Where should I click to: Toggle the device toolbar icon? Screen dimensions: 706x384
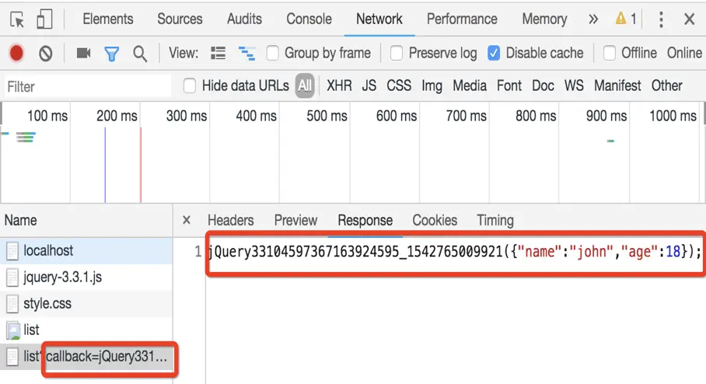(44, 19)
